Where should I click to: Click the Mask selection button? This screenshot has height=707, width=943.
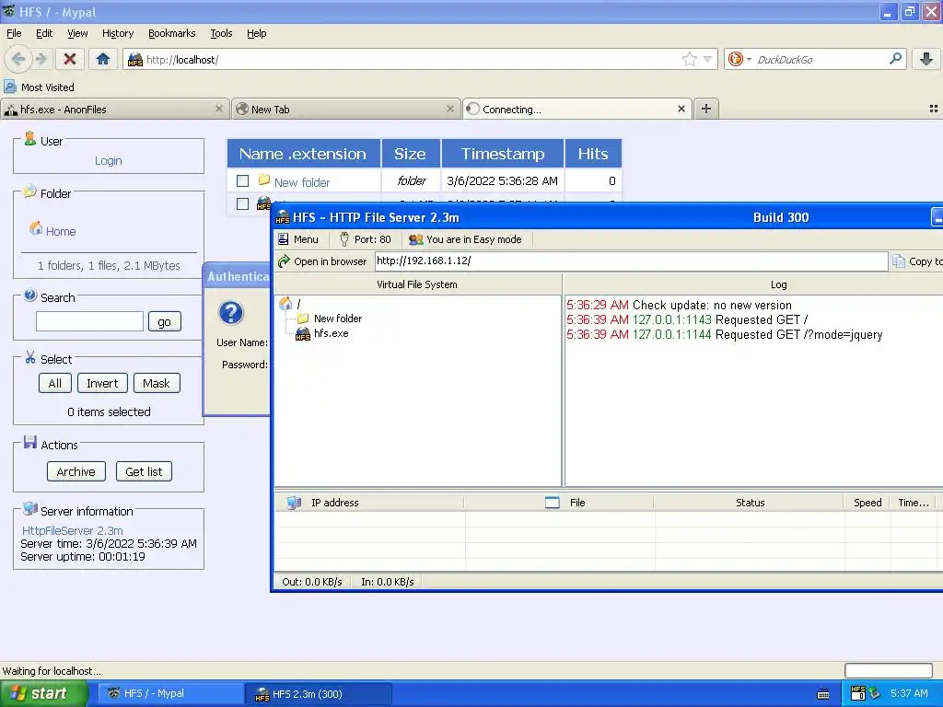click(157, 383)
